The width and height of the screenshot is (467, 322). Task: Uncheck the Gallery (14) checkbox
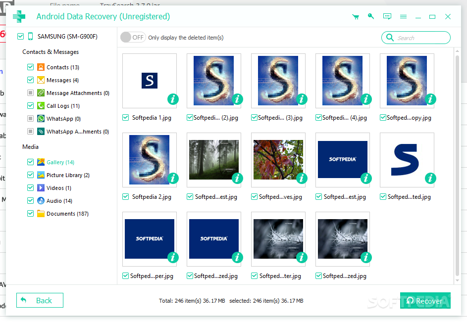tap(30, 162)
